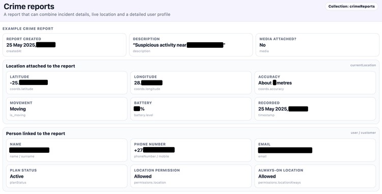Click the permissions.location field name
This screenshot has width=382, height=194.
(x=150, y=183)
